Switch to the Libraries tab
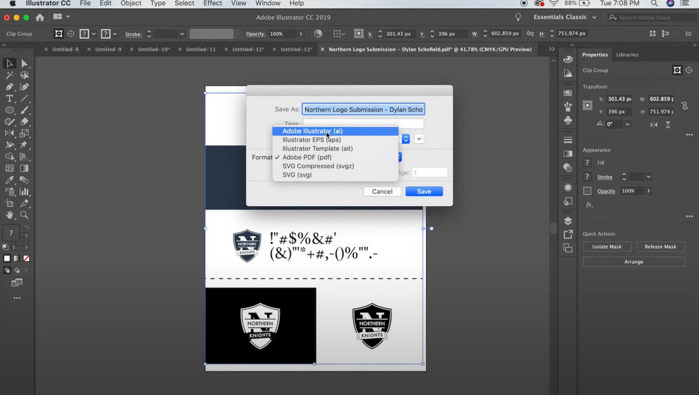 pyautogui.click(x=627, y=55)
